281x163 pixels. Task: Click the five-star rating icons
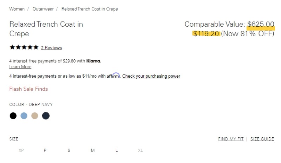pyautogui.click(x=24, y=47)
